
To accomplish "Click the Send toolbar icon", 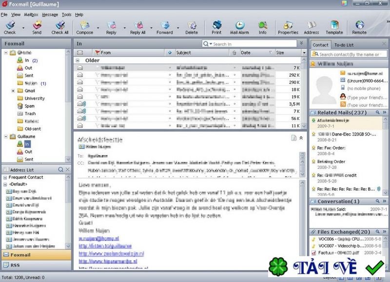I will click(37, 27).
